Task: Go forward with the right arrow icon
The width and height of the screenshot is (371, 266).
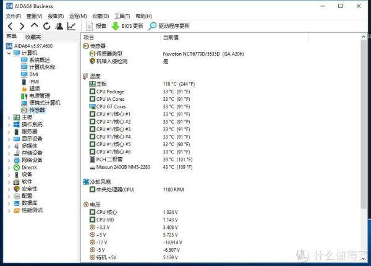Action: [x=22, y=26]
